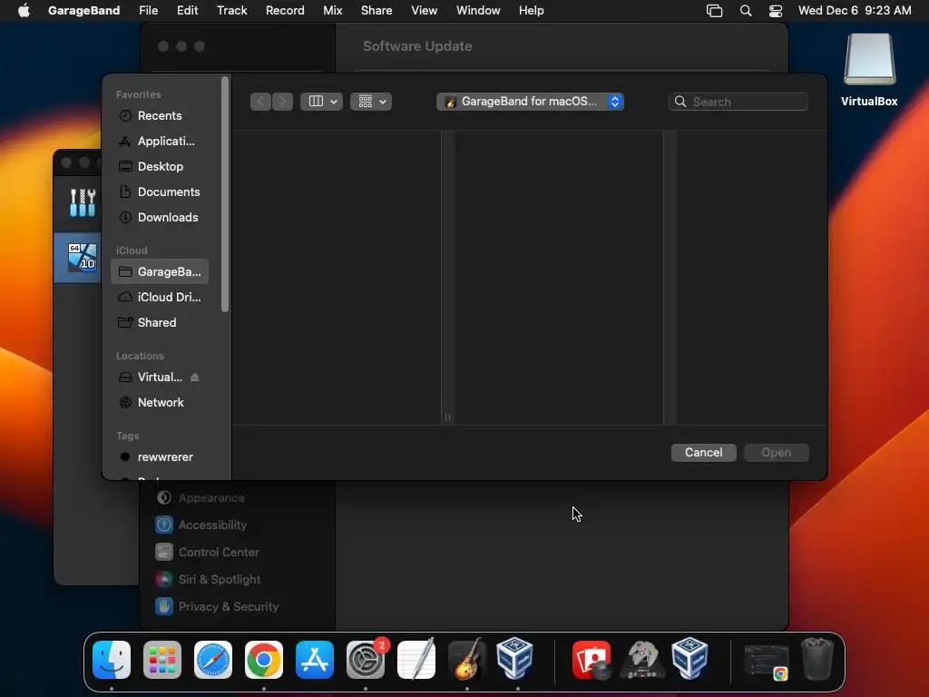This screenshot has height=697, width=929.
Task: Select the VirtualBox drive on the desktop
Action: pyautogui.click(x=869, y=70)
